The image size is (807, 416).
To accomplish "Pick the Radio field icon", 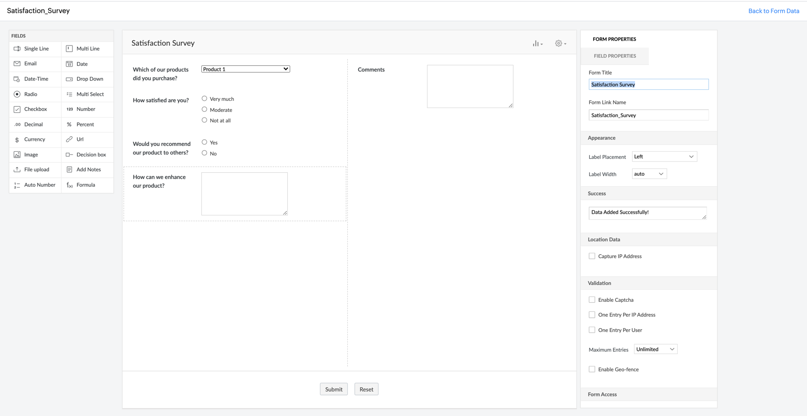I will click(17, 94).
